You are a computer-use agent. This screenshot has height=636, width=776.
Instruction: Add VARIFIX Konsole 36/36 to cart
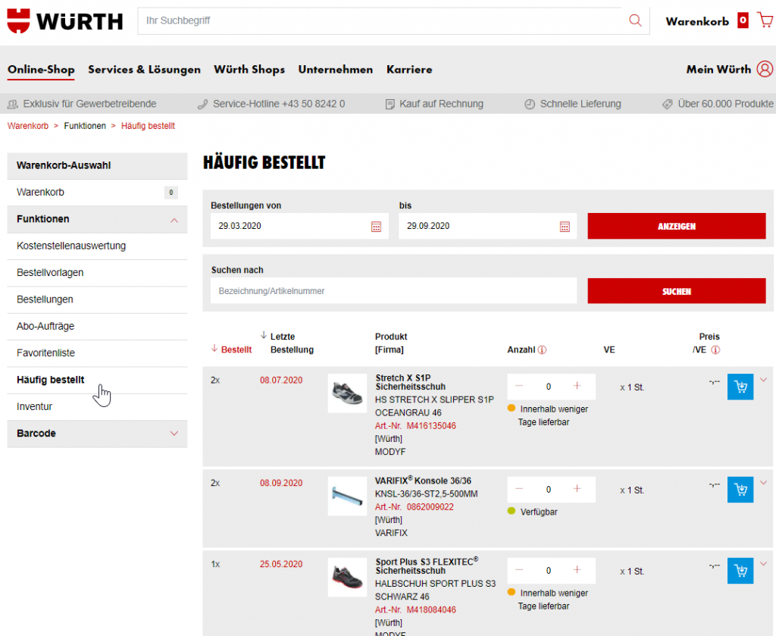click(x=740, y=490)
